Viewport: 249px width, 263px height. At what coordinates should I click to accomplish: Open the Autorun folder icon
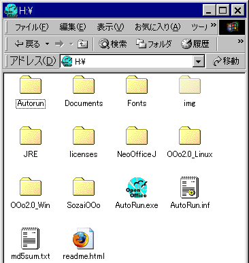click(31, 85)
